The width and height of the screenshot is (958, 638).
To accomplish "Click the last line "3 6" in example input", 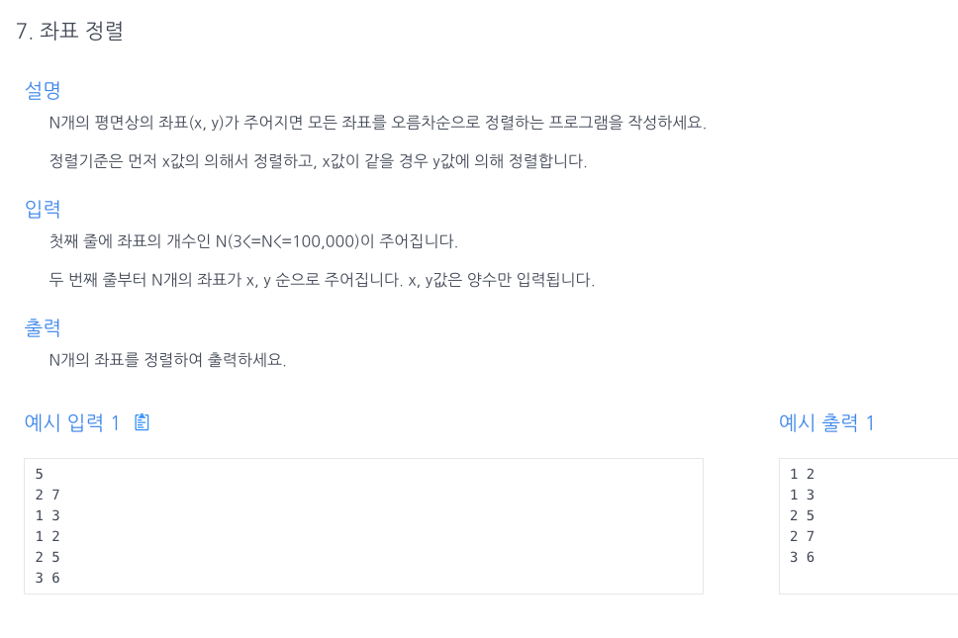I will tap(48, 578).
